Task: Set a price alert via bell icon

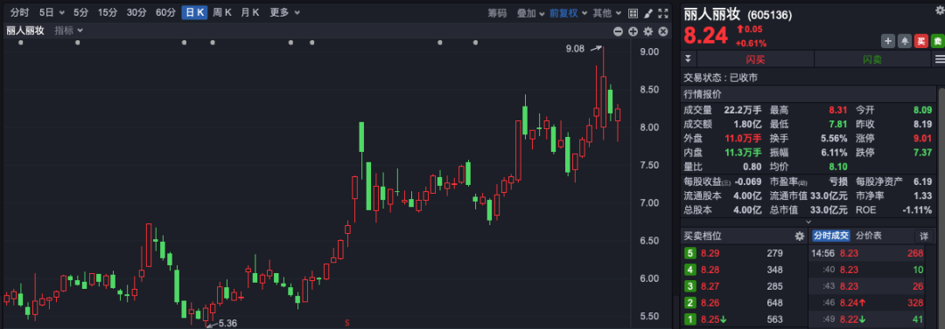Action: click(905, 41)
